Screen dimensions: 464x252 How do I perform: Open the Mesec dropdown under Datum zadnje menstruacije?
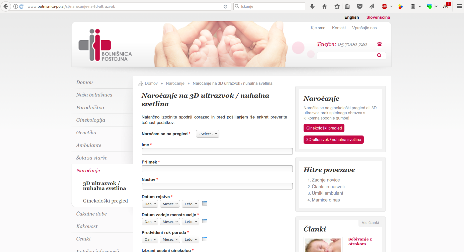(170, 222)
